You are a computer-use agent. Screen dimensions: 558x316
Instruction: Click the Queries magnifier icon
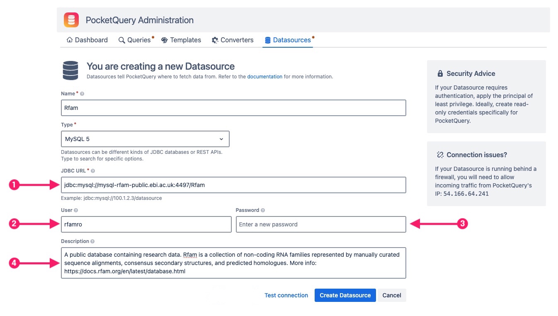(121, 40)
